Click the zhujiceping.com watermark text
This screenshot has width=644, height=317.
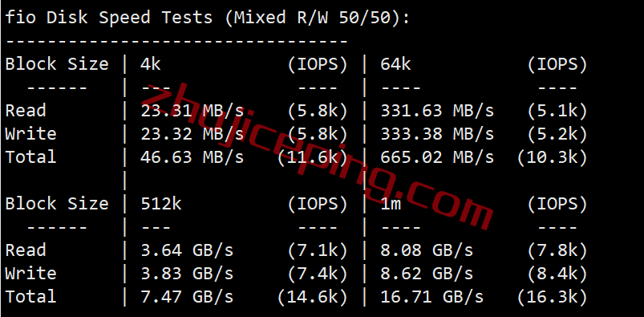pyautogui.click(x=316, y=158)
